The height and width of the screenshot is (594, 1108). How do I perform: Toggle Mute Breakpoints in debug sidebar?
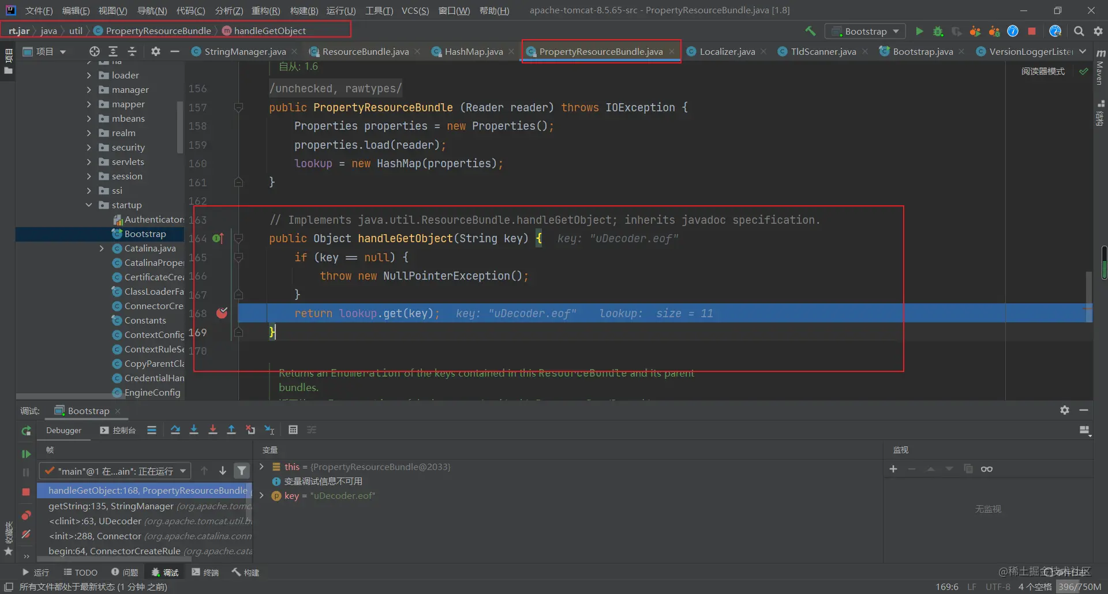(x=26, y=535)
